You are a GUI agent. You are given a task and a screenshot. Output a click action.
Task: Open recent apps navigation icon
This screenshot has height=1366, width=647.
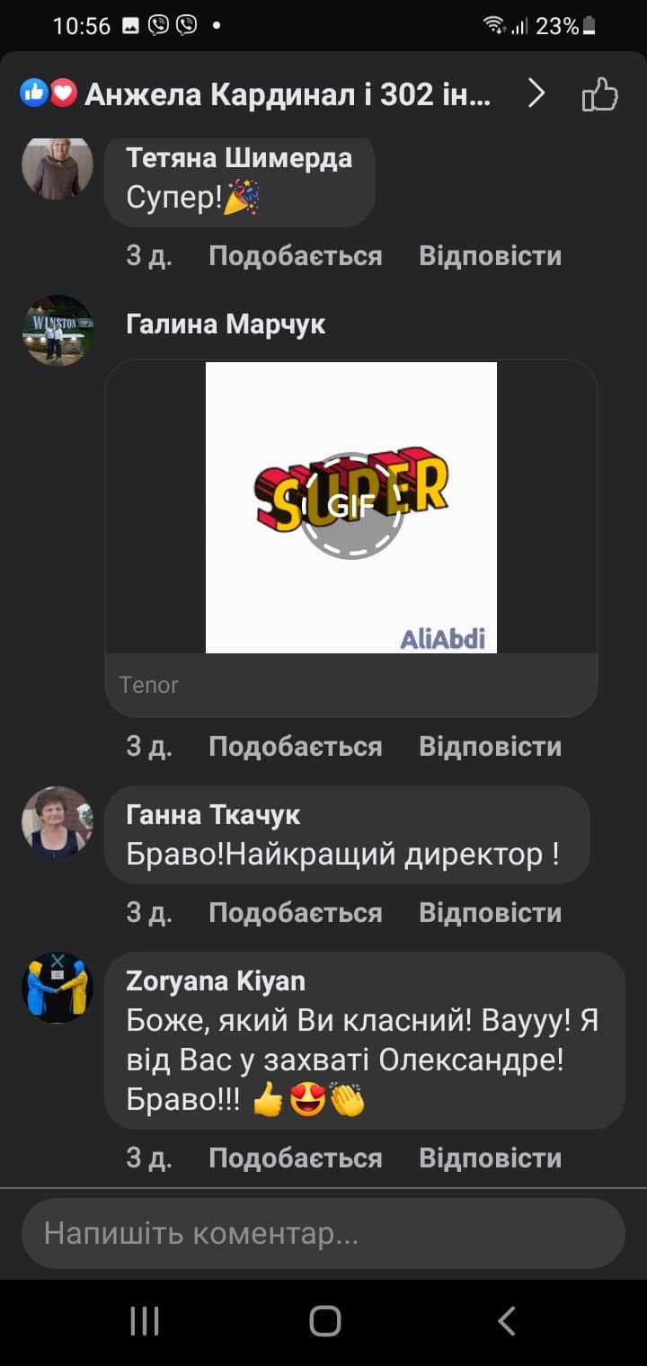pos(144,1321)
